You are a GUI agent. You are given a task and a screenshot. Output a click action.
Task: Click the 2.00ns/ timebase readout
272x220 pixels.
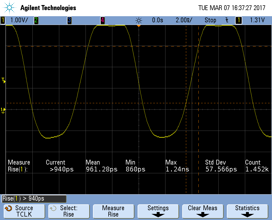pos(184,20)
